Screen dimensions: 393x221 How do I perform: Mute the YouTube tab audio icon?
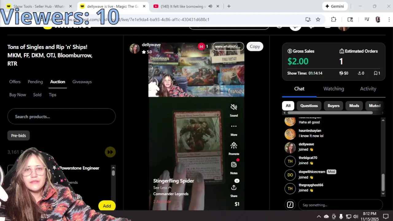210,6
